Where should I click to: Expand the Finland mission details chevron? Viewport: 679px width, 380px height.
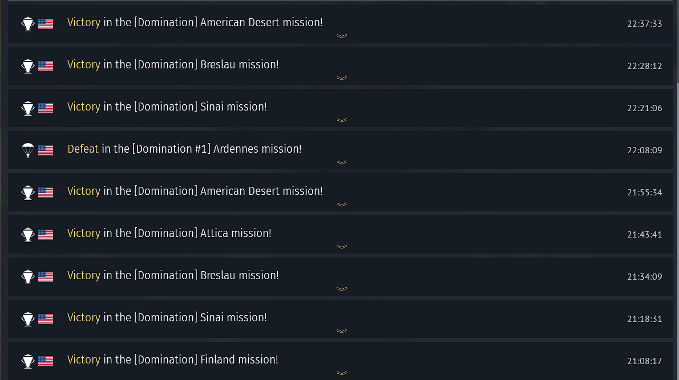pos(342,373)
